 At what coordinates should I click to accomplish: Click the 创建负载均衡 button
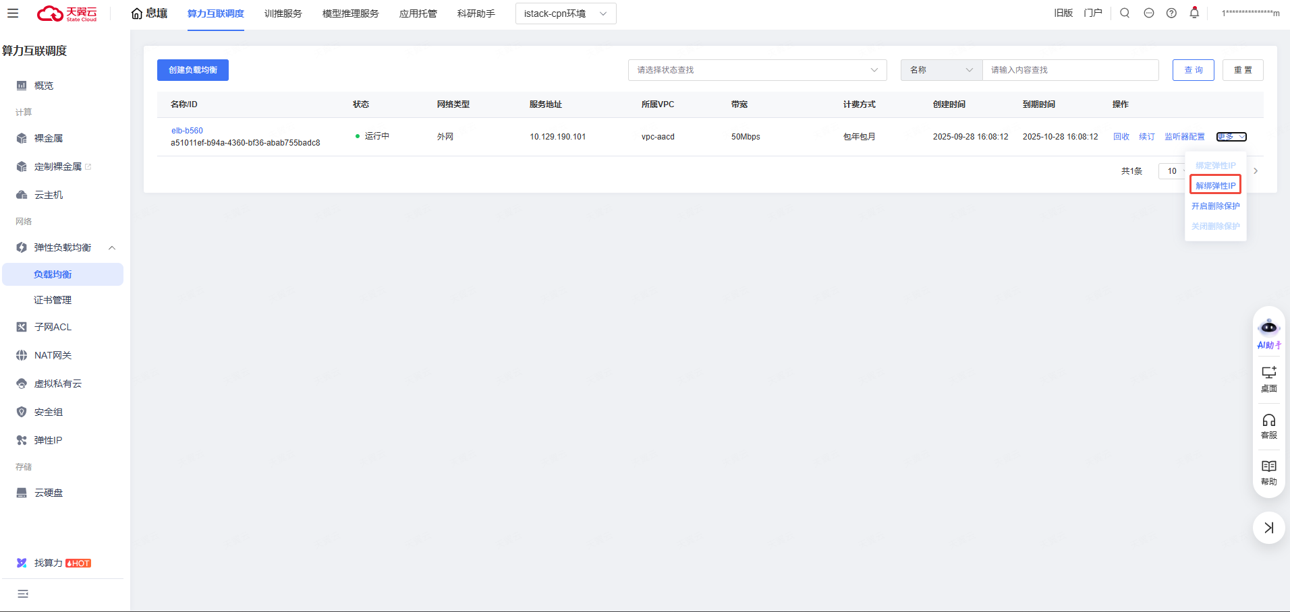coord(193,70)
